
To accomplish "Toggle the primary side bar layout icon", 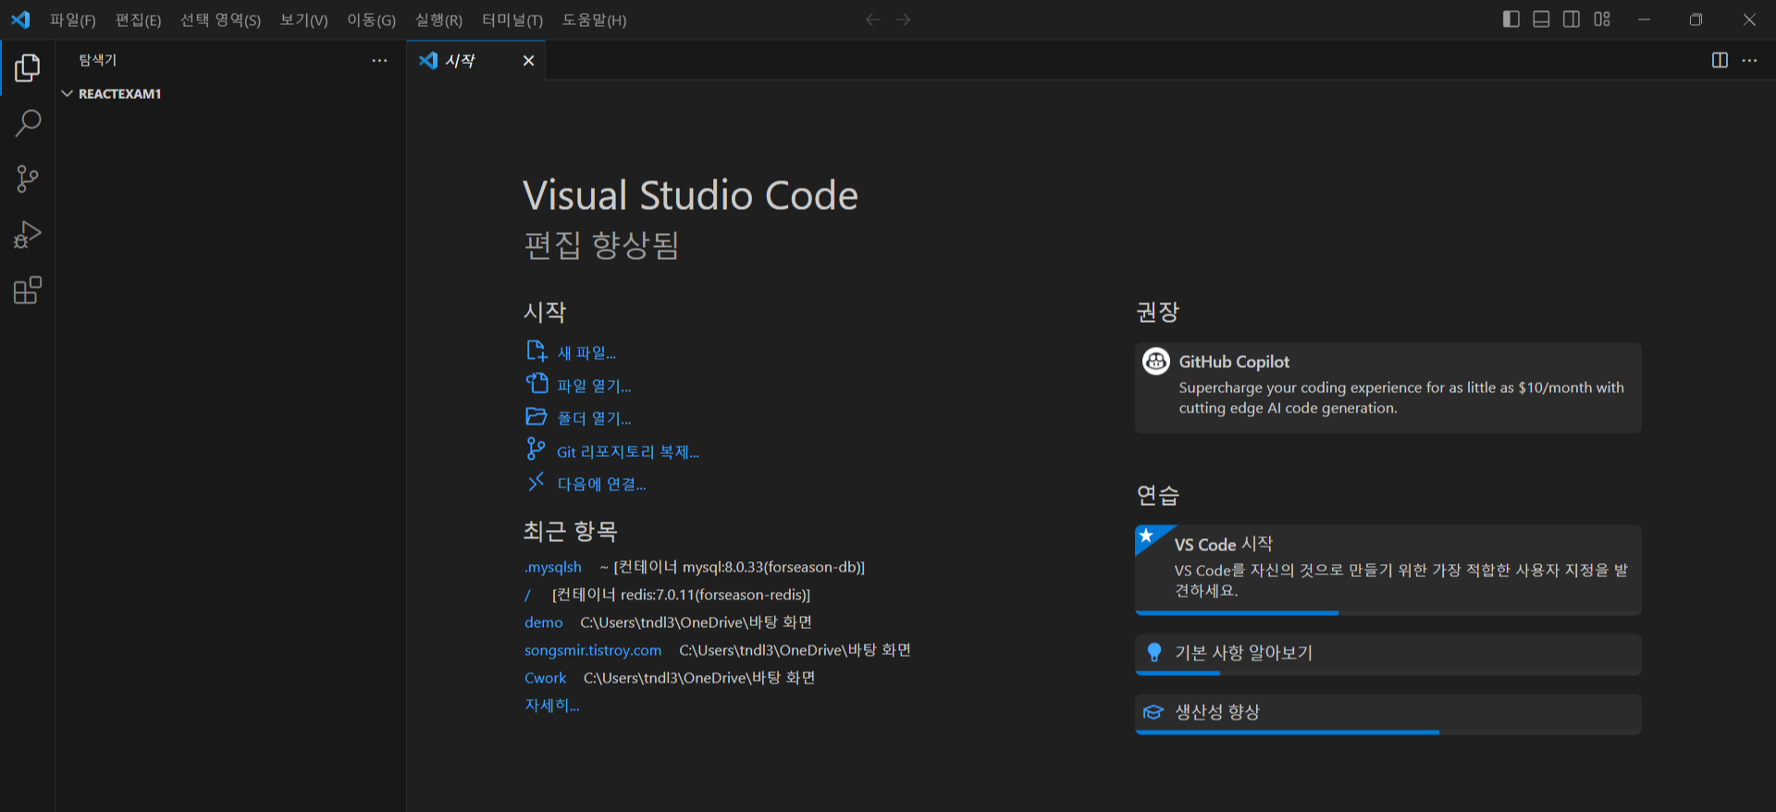I will tap(1511, 19).
